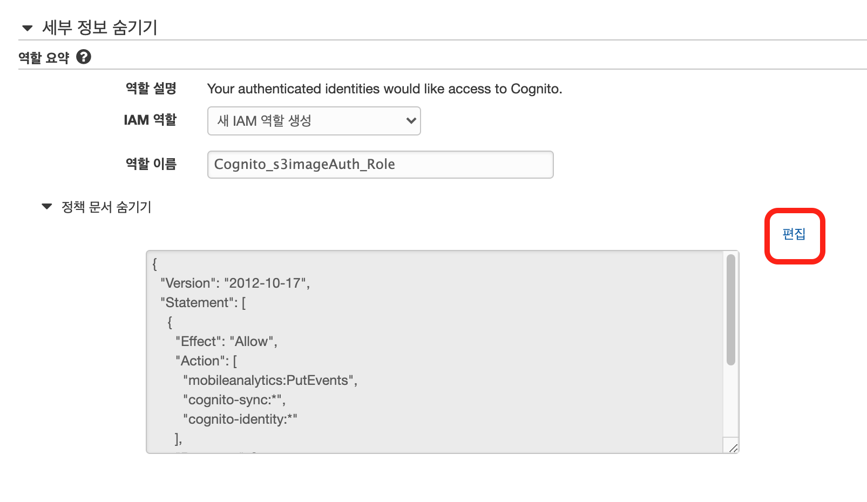Click the help icon next to 역할 요약
The height and width of the screenshot is (502, 867).
pos(84,57)
